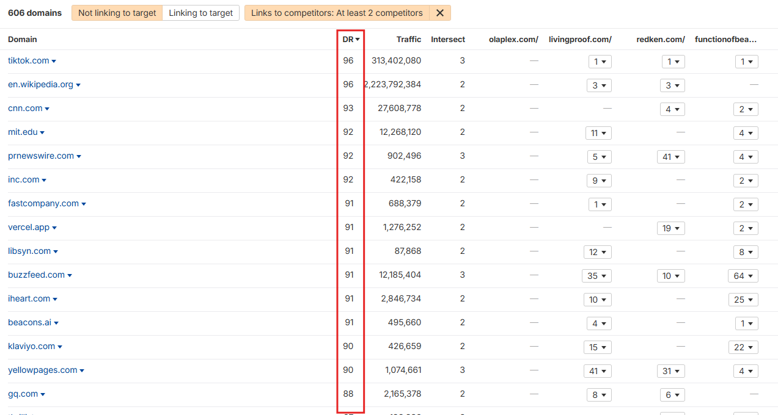
Task: Click the functionofbea… column header
Action: point(726,39)
